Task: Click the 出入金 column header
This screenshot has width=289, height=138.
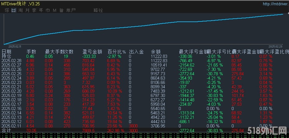Action: (x=136, y=52)
